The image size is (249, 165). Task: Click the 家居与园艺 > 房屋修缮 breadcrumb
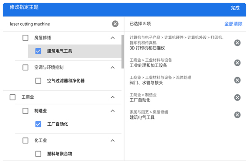pos(149,112)
